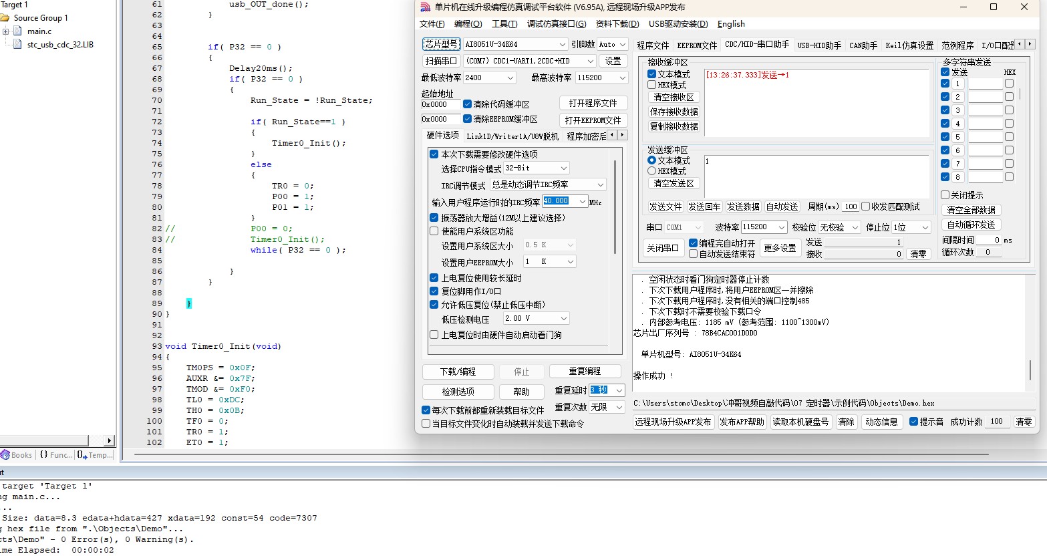Expand main.c node in project tree
The image size is (1047, 556).
pyautogui.click(x=5, y=31)
